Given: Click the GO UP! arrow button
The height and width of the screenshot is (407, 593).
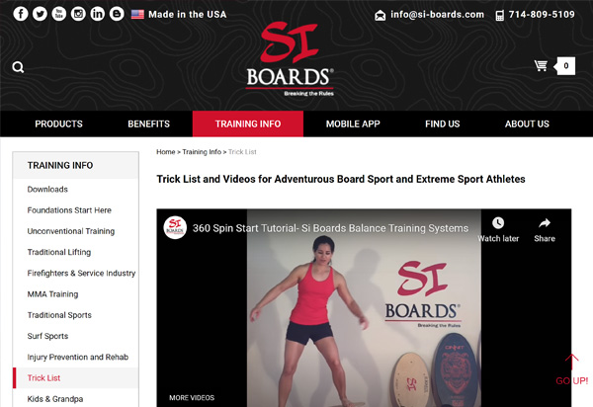Looking at the screenshot, I should tap(572, 369).
